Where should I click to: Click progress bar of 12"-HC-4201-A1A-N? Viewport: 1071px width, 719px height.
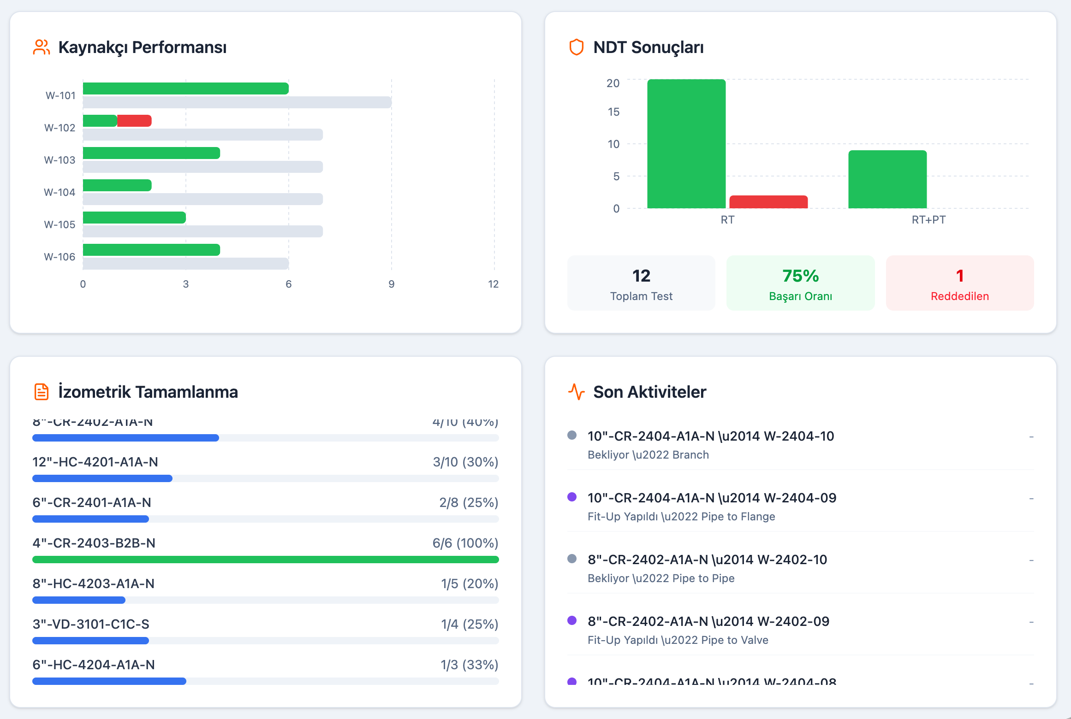[266, 478]
